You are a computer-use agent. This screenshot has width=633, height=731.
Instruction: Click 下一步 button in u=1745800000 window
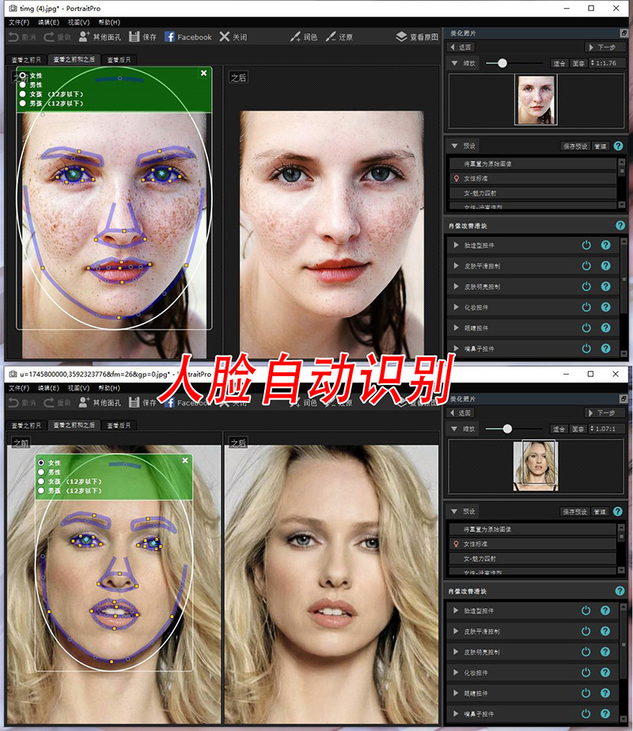coord(604,413)
